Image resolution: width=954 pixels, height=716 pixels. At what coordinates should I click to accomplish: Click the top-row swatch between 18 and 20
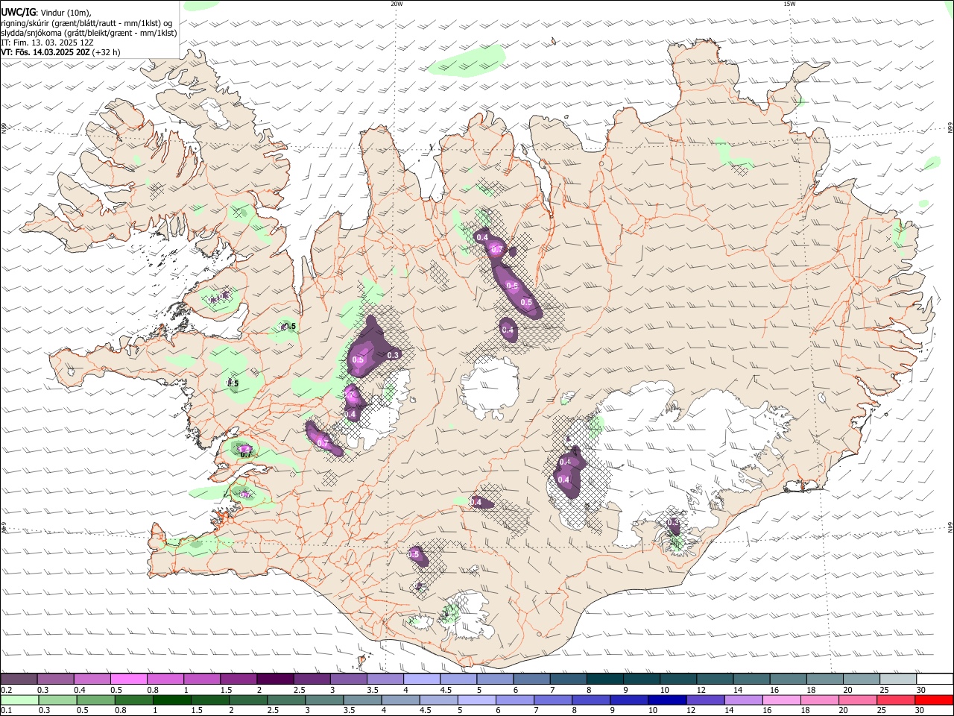[x=826, y=679]
